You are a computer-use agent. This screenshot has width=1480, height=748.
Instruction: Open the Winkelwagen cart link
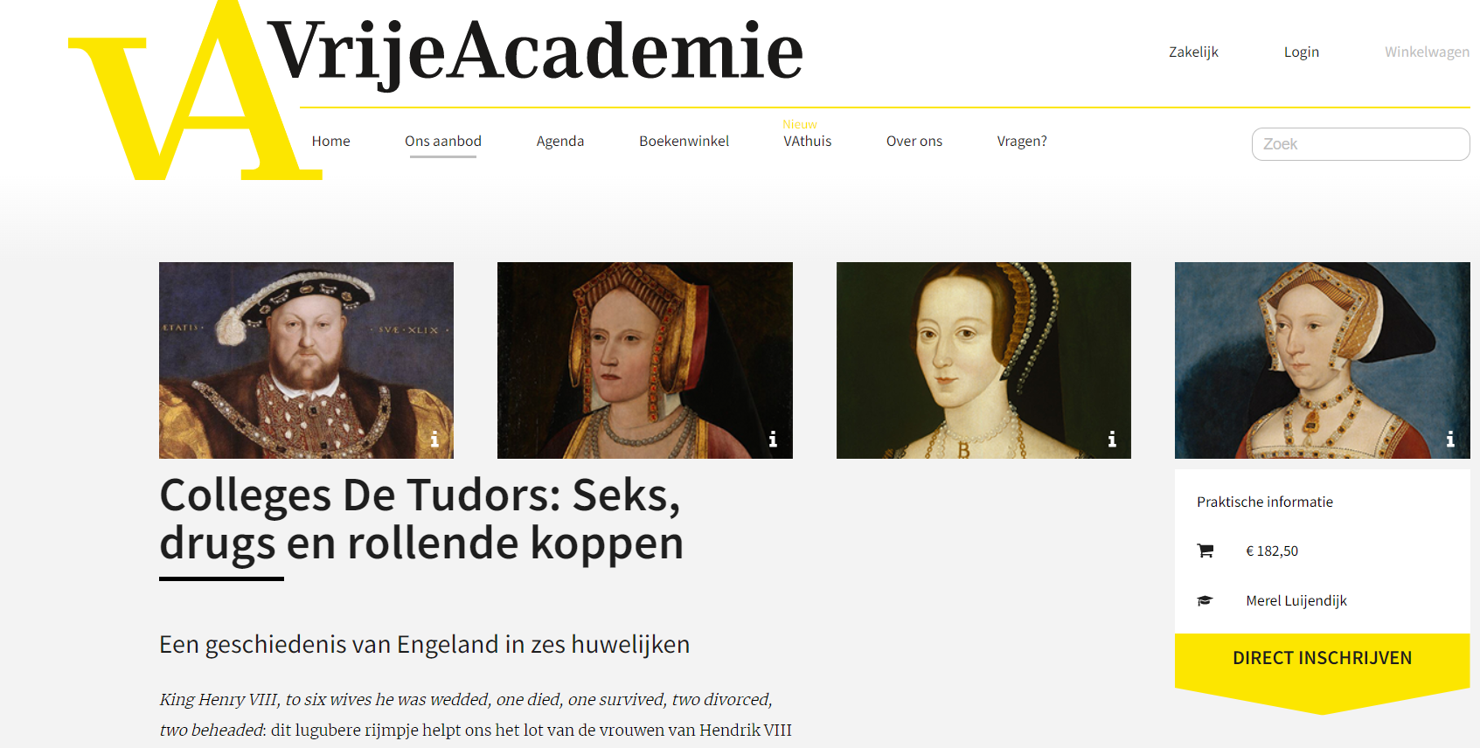pyautogui.click(x=1427, y=52)
